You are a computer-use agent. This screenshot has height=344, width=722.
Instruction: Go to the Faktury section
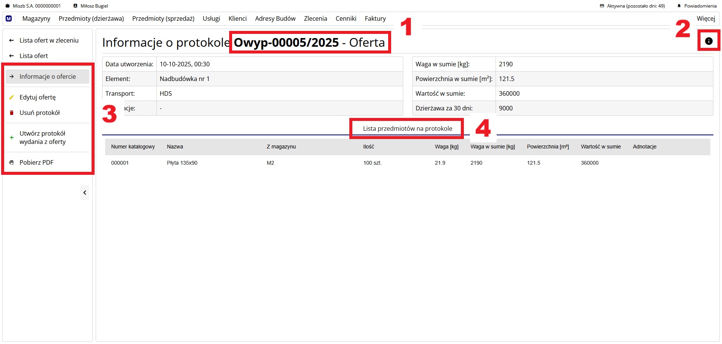coord(375,18)
